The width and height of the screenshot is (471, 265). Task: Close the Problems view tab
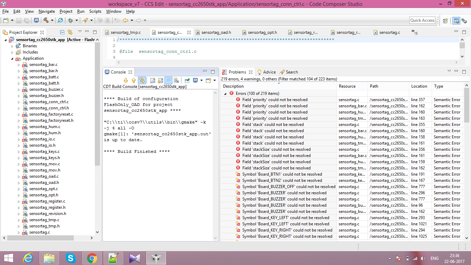(251, 72)
